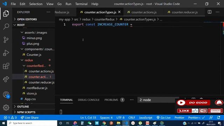
Task: Click the VS Code logo icon
Action: tap(5, 4)
